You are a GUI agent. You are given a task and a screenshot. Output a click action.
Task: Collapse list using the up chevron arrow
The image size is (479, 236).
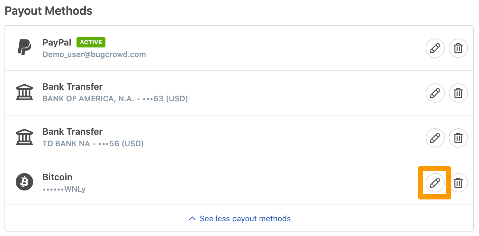click(x=192, y=219)
